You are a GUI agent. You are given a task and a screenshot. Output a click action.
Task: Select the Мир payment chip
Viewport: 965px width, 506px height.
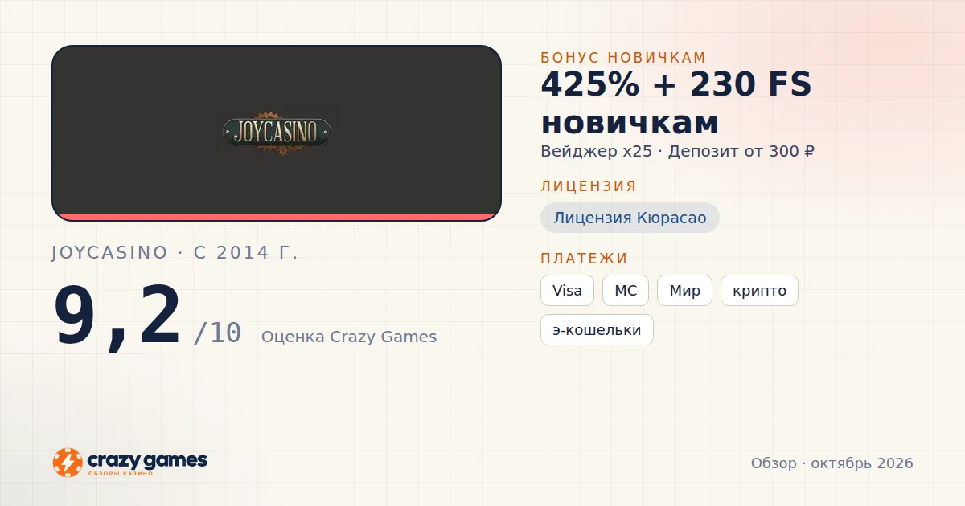(684, 291)
